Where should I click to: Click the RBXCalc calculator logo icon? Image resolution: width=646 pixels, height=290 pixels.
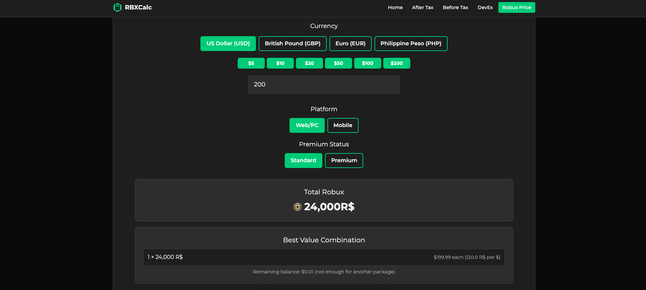click(117, 7)
